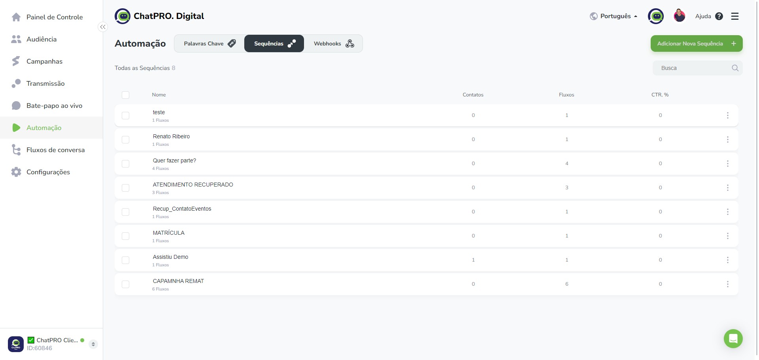The height and width of the screenshot is (360, 759).
Task: Check the MATRÍCULA sequence checkbox
Action: 126,236
